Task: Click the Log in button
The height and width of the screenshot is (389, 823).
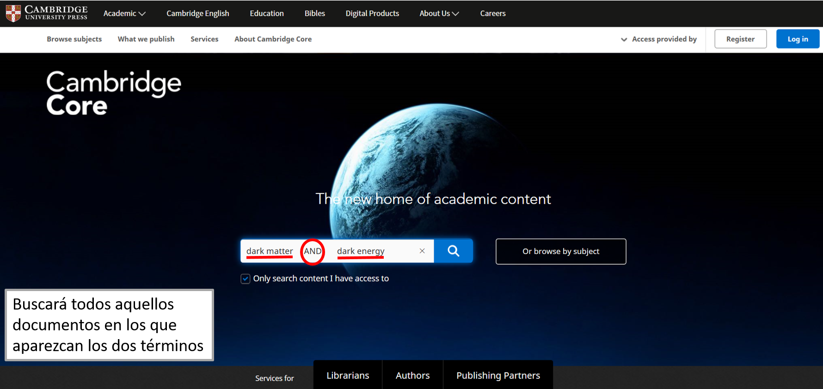Action: coord(798,39)
